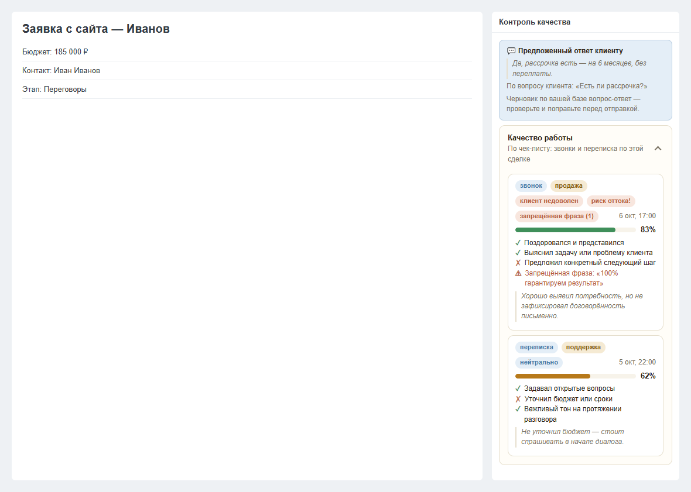This screenshot has width=691, height=492.
Task: Click the timestamp «6 окт, 17:00»
Action: click(x=637, y=216)
